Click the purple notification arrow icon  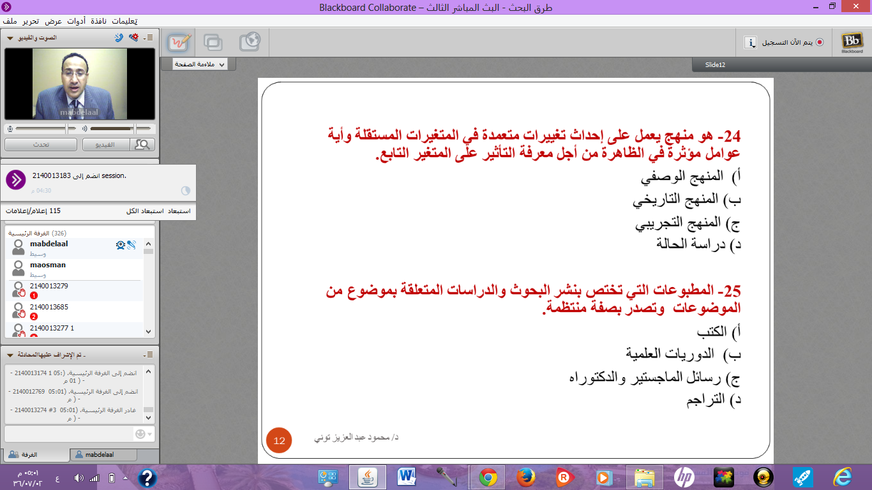click(x=15, y=179)
